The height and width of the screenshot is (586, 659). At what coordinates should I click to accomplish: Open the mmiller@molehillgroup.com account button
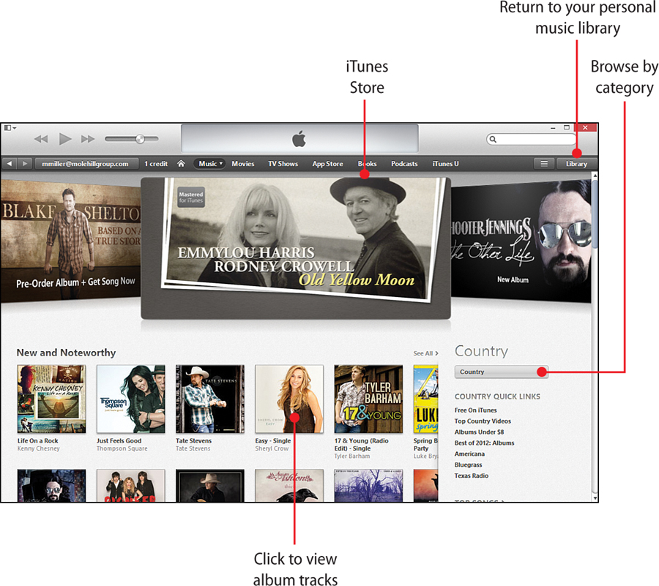pos(86,164)
